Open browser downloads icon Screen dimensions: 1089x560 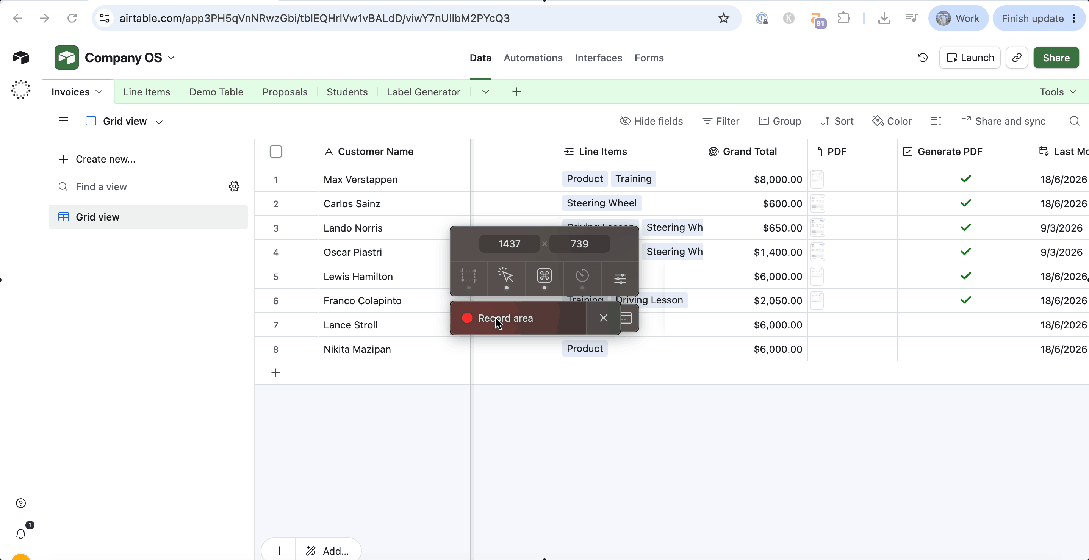(x=884, y=18)
